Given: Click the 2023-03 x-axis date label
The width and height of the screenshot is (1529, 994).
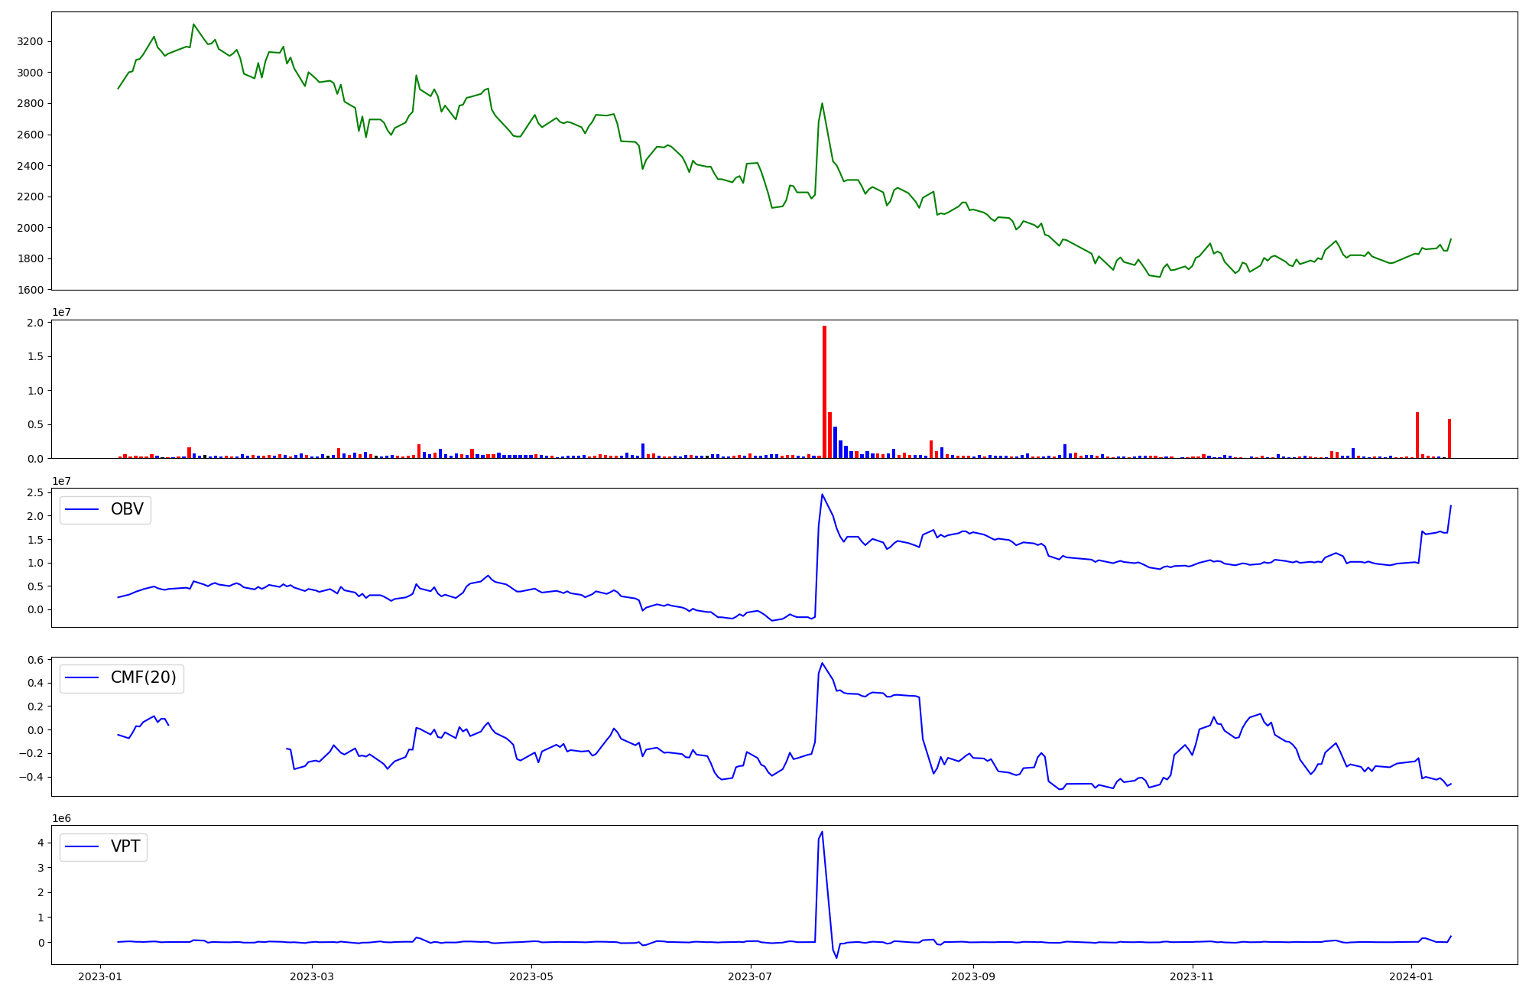Looking at the screenshot, I should pyautogui.click(x=312, y=976).
